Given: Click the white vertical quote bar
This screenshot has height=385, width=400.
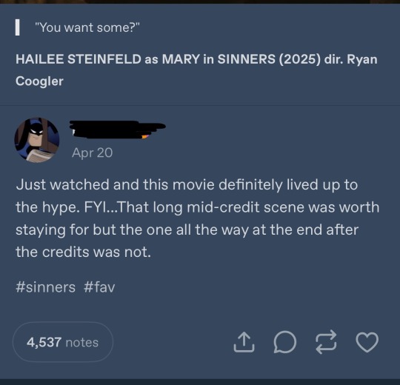Looking at the screenshot, I should pyautogui.click(x=17, y=27).
